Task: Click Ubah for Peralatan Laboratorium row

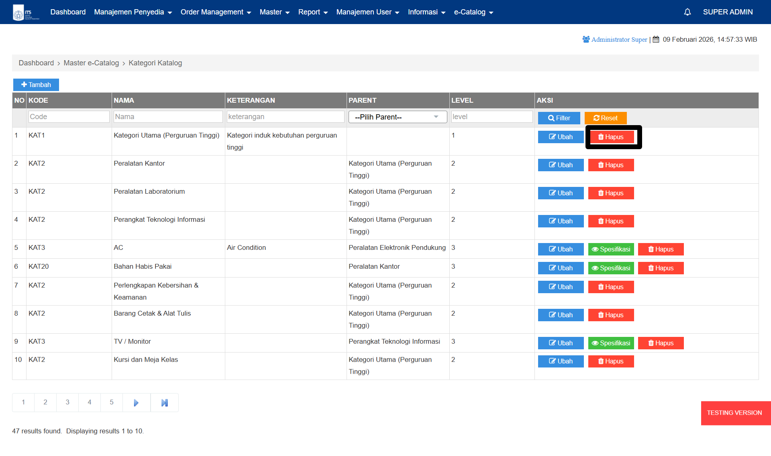Action: (561, 193)
